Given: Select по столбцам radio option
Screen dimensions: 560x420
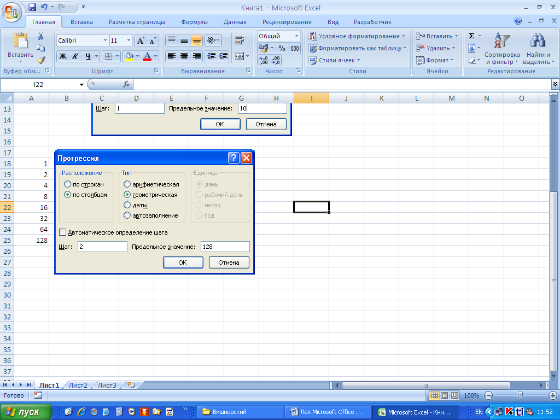Looking at the screenshot, I should (67, 195).
